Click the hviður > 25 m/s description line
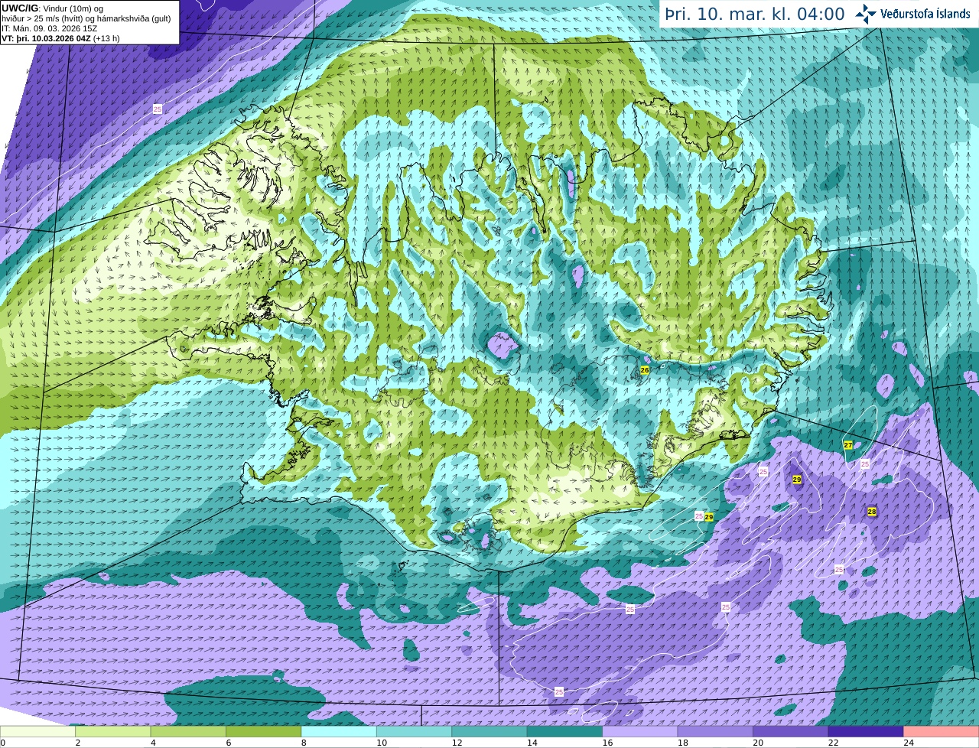Viewport: 979px width, 748px height. [x=86, y=18]
